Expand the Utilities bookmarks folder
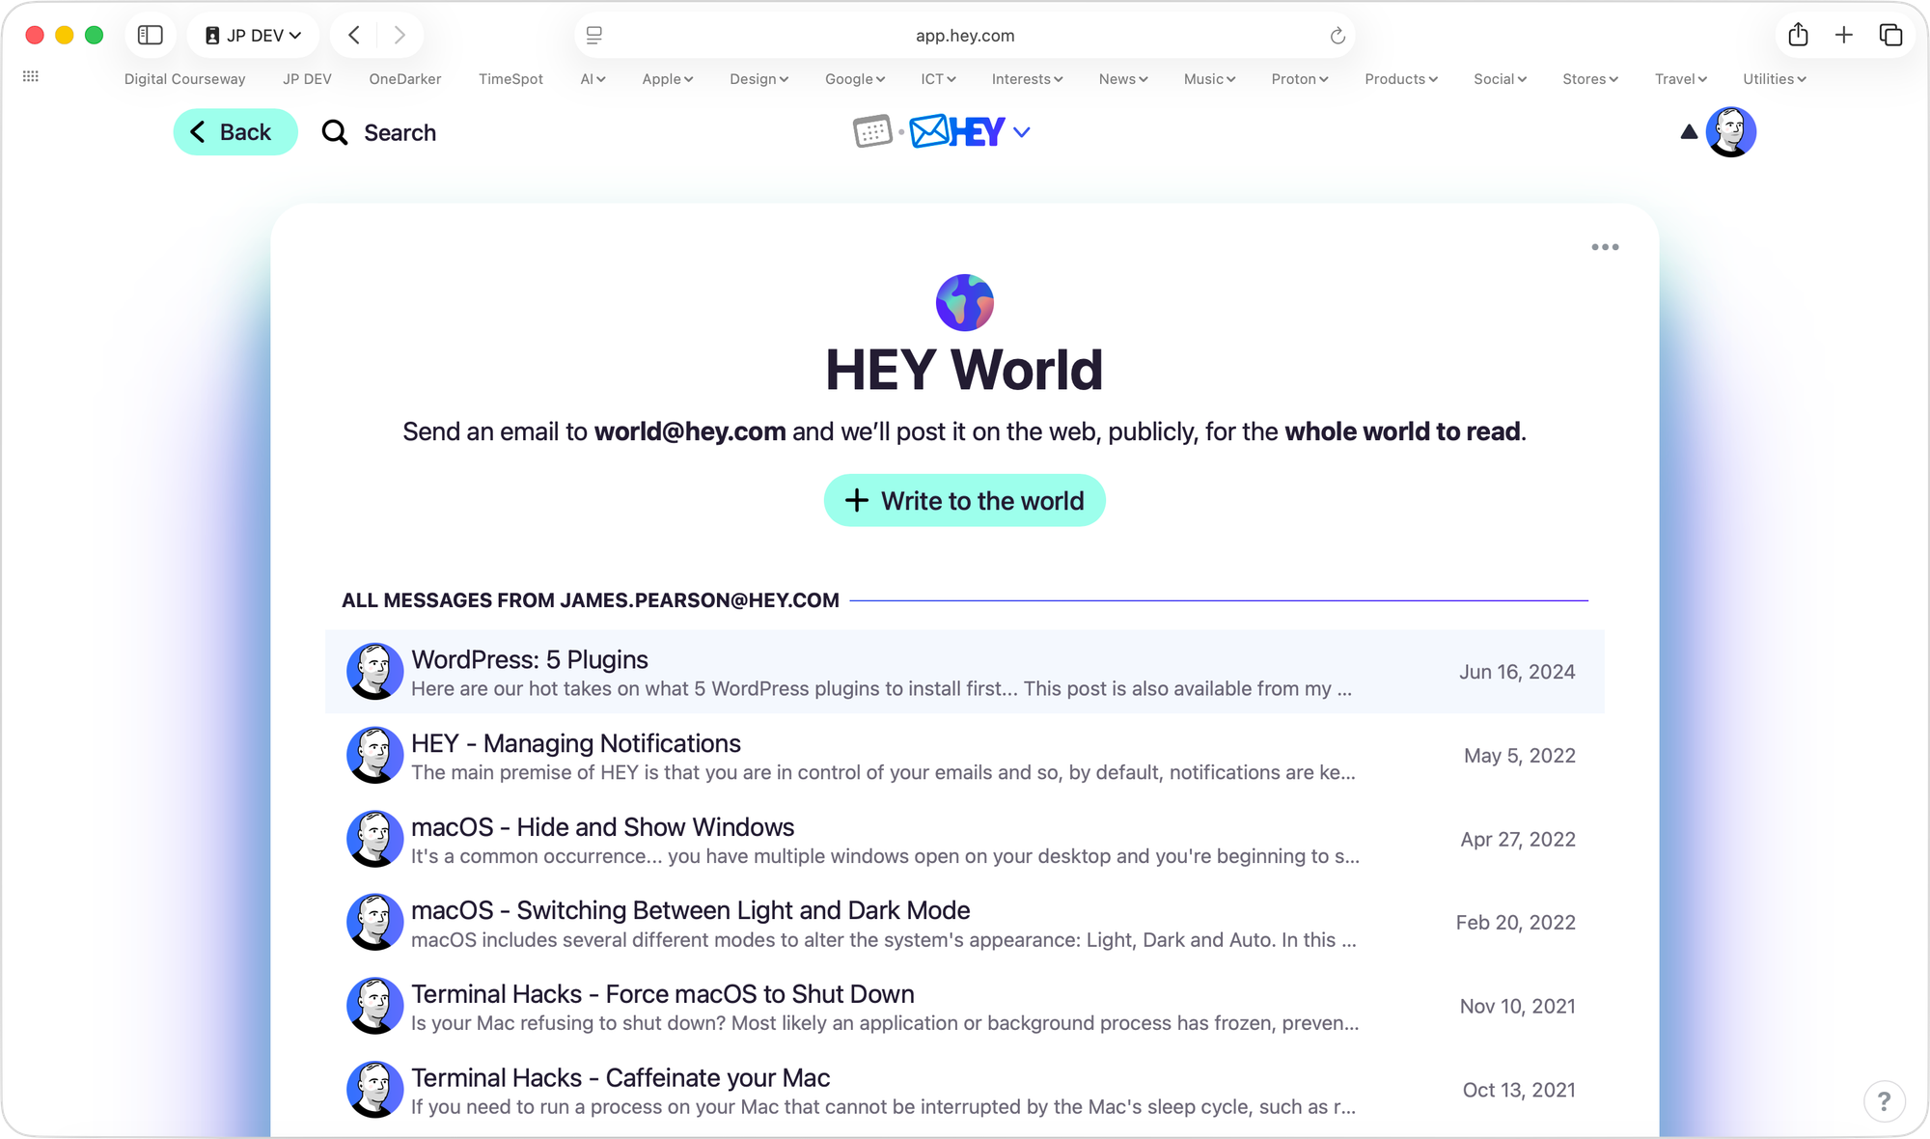 tap(1775, 79)
